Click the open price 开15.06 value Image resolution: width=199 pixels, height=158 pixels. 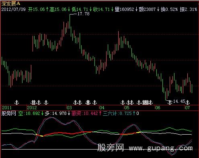point(37,9)
